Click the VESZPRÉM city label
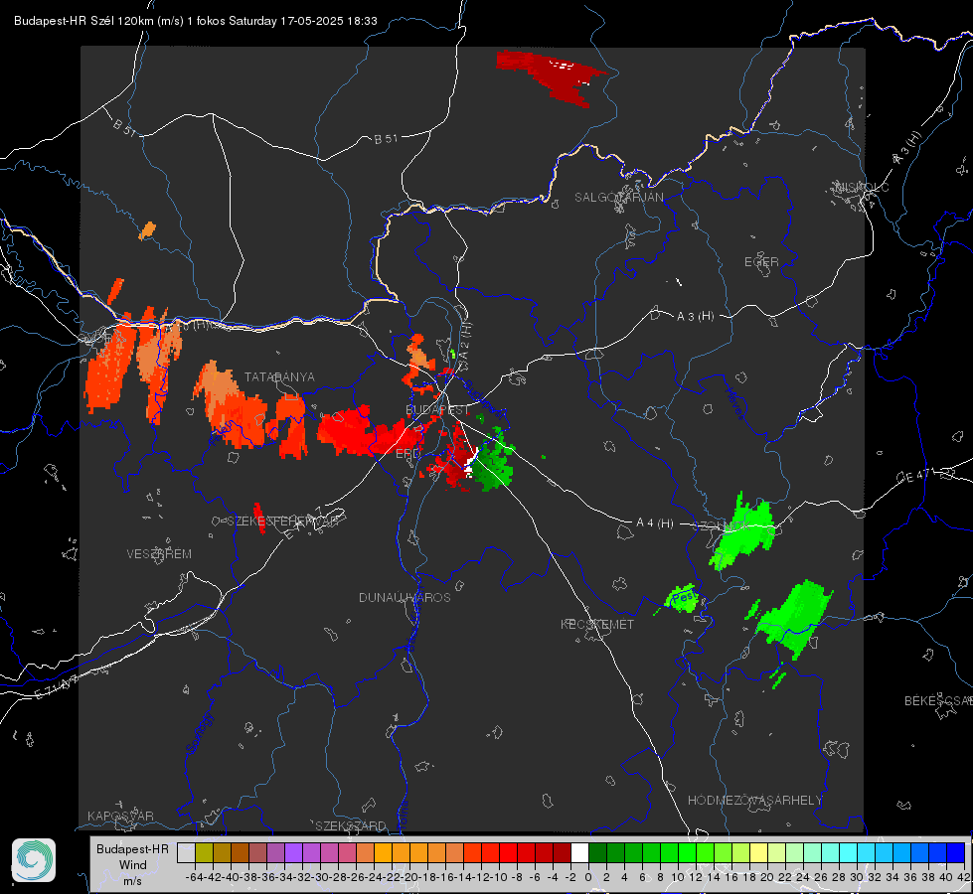Image resolution: width=973 pixels, height=894 pixels. (x=159, y=553)
